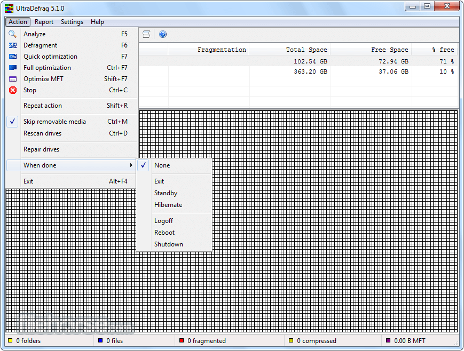The height and width of the screenshot is (351, 464).
Task: Click the red Stop icon
Action: [13, 90]
